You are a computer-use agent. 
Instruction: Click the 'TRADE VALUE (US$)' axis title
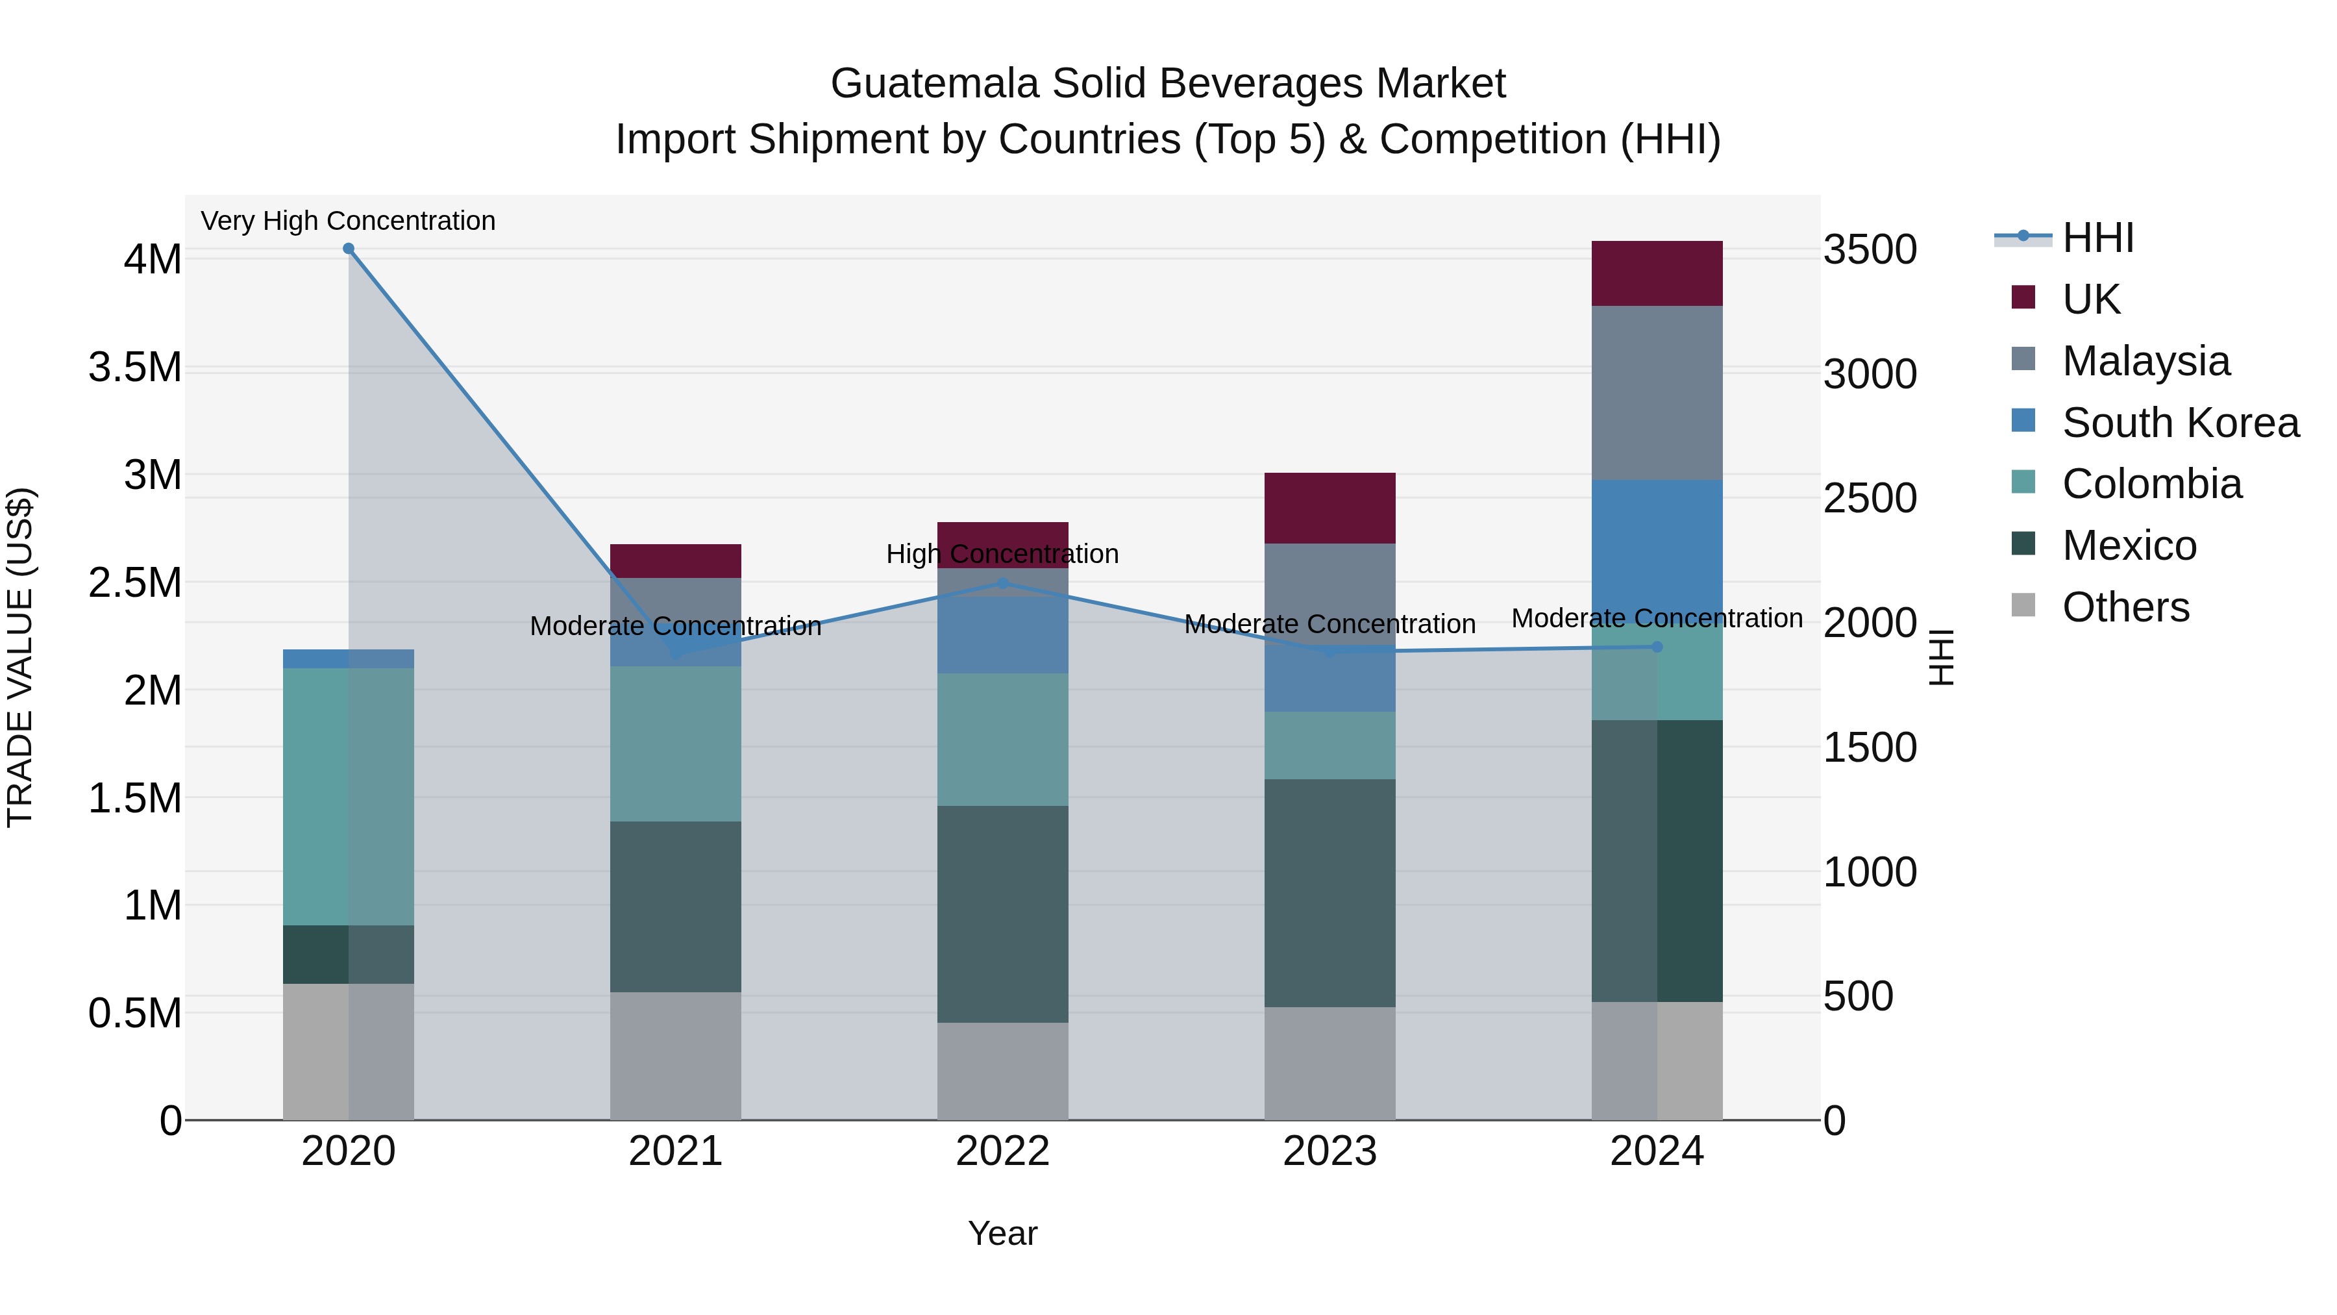[x=20, y=657]
